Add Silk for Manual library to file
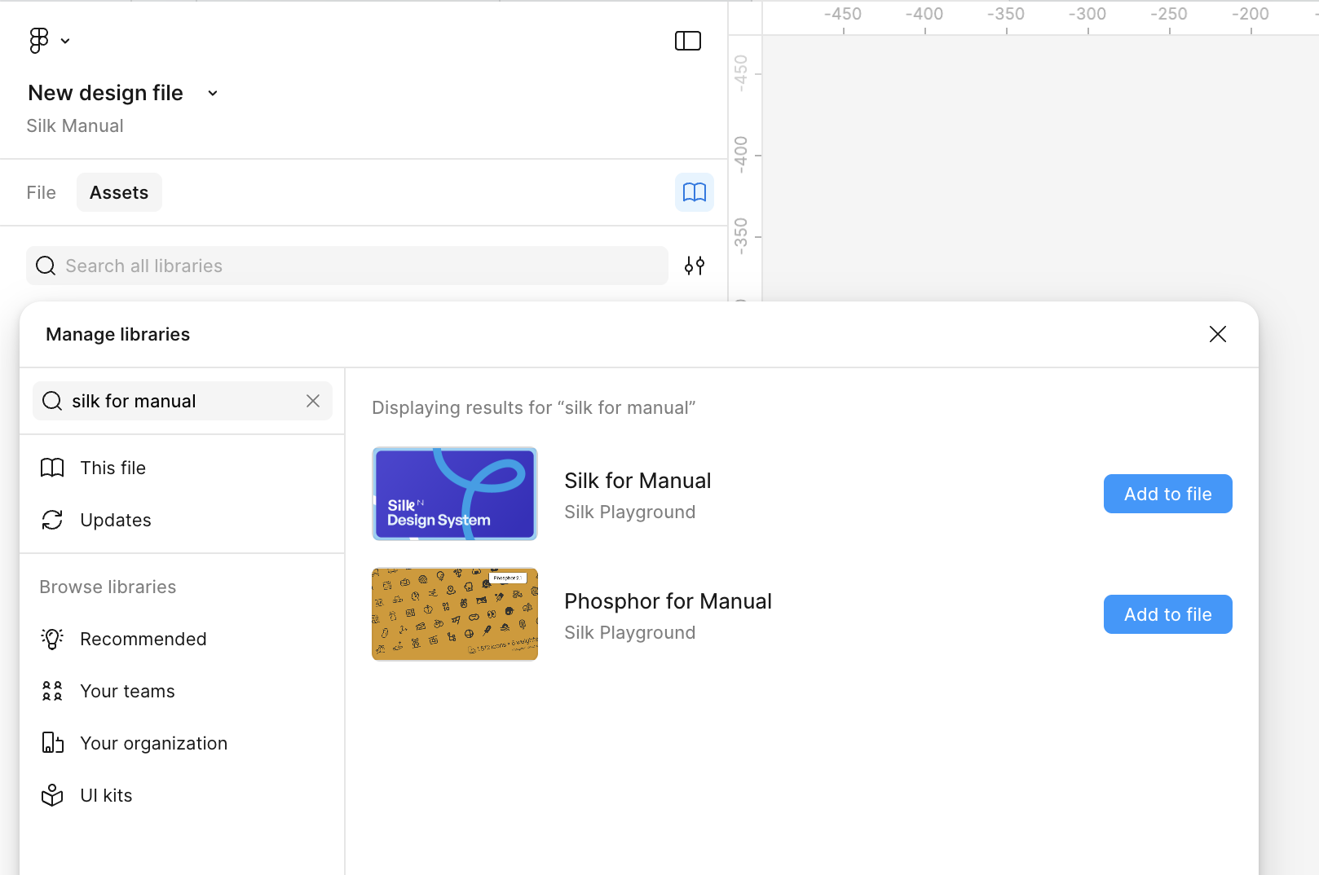Viewport: 1319px width, 875px height. tap(1167, 493)
